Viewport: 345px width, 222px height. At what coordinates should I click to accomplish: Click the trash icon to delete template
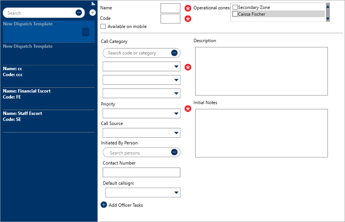click(86, 32)
